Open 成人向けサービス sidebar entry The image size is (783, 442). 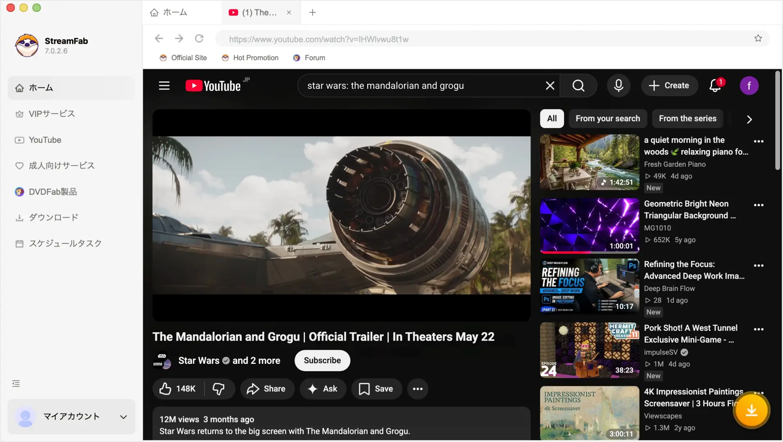pos(71,166)
